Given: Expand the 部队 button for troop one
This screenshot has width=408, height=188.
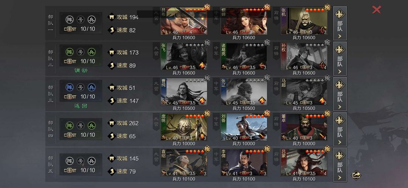Looking at the screenshot, I should [x=340, y=23].
